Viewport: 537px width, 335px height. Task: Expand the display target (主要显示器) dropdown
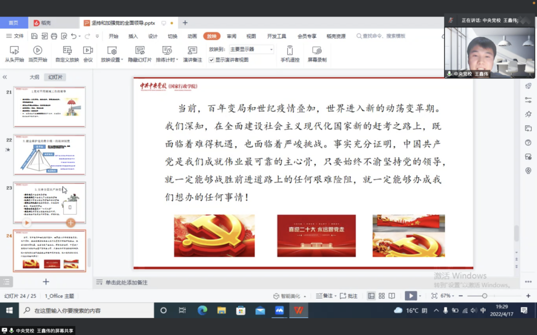[x=271, y=50]
